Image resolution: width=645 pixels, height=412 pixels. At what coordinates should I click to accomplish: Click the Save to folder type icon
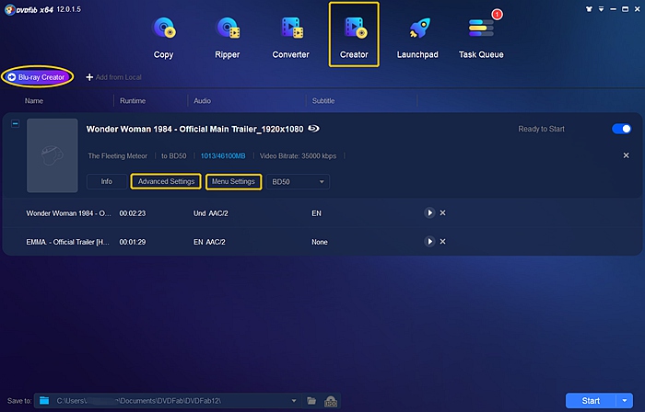tap(44, 401)
